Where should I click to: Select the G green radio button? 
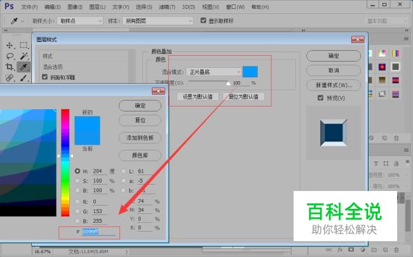tap(77, 211)
